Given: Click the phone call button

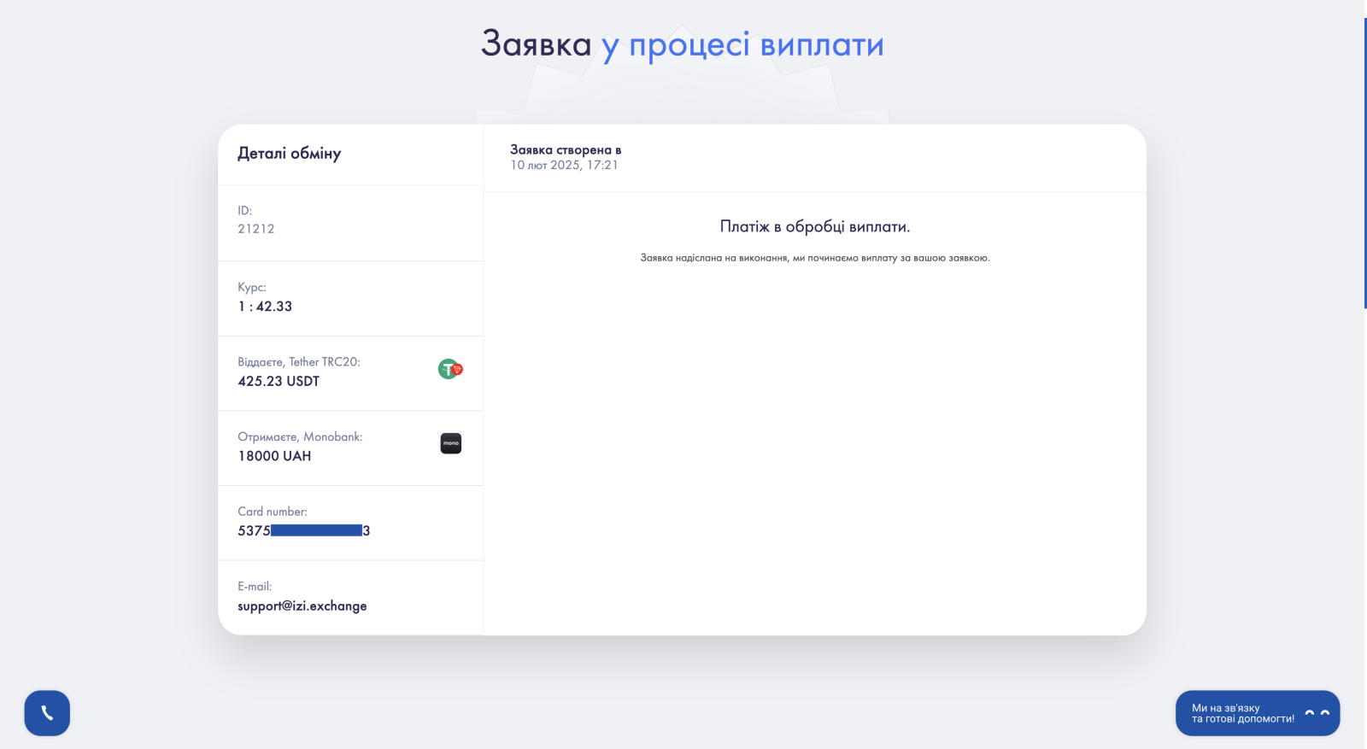Looking at the screenshot, I should (x=47, y=713).
